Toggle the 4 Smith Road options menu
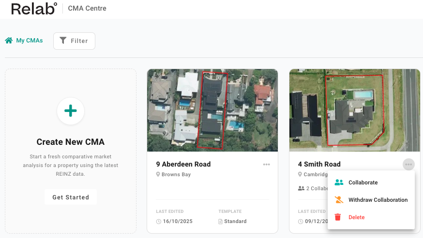423x238 pixels. coord(408,165)
